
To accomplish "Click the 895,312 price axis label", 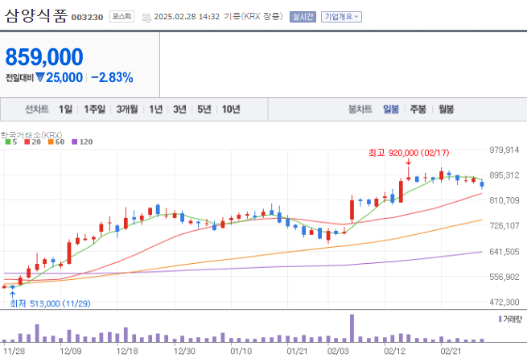I will pyautogui.click(x=504, y=175).
